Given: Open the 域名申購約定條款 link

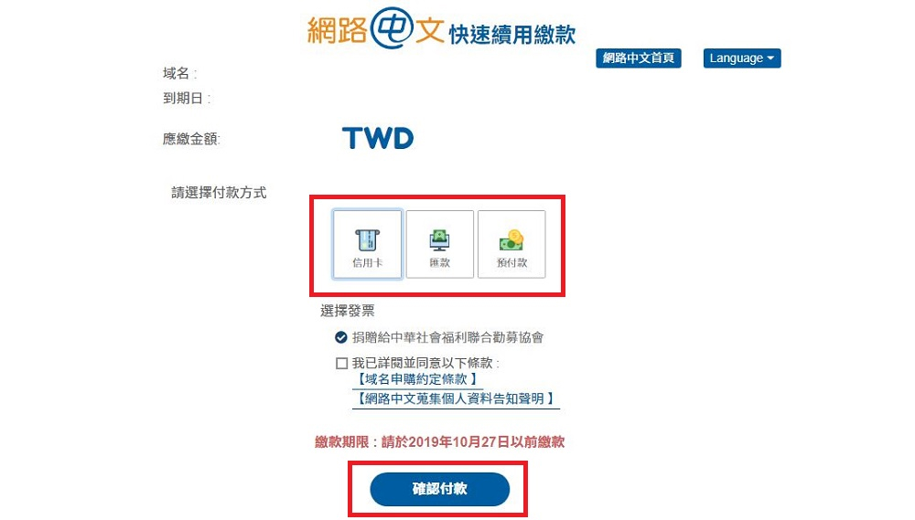Looking at the screenshot, I should [417, 379].
